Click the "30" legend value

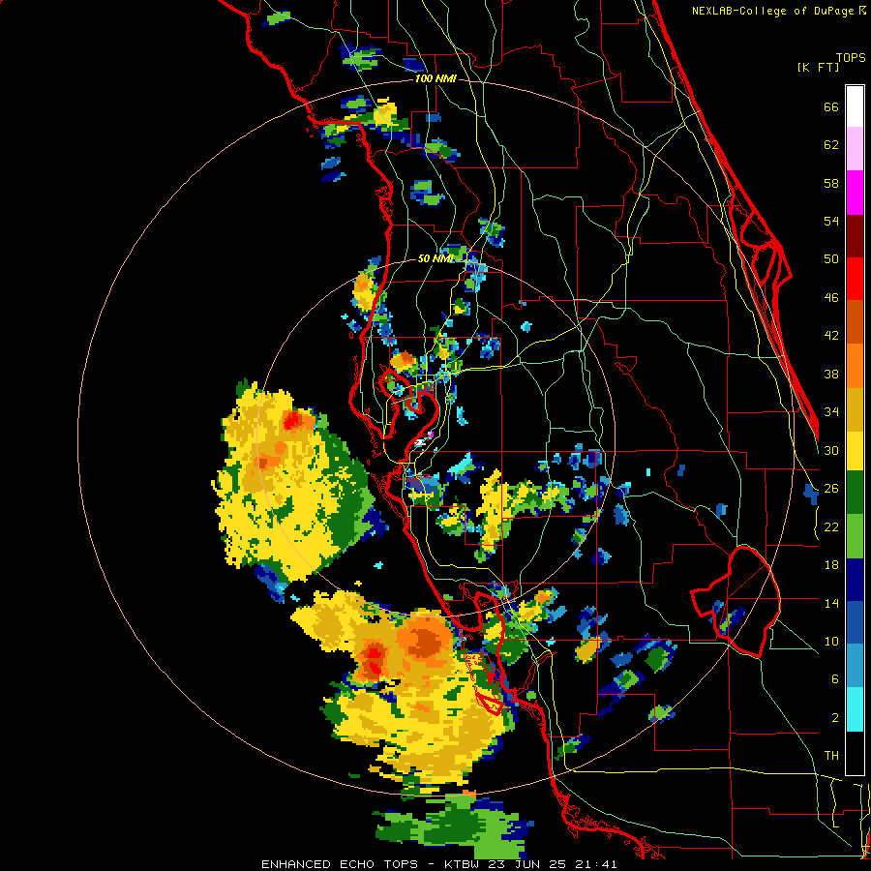pyautogui.click(x=831, y=450)
